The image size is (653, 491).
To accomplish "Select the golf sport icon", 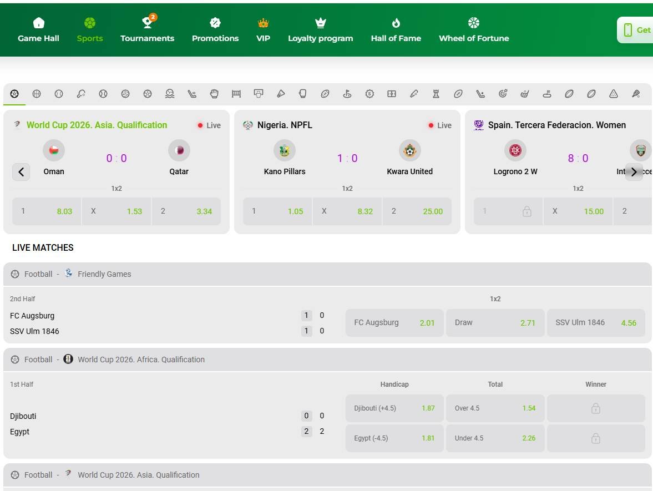I will (x=347, y=94).
